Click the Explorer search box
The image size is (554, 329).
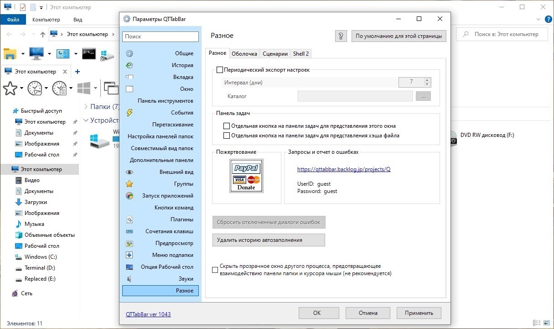[x=503, y=34]
